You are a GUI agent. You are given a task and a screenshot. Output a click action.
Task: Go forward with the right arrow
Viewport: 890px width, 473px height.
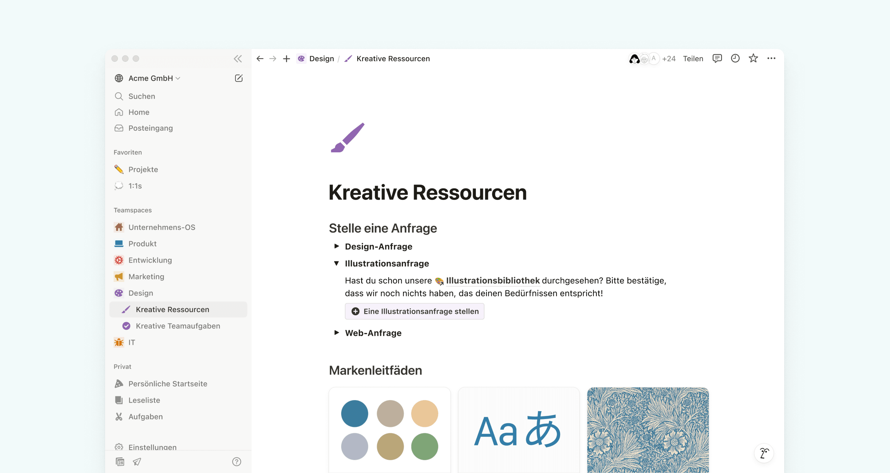(x=273, y=59)
